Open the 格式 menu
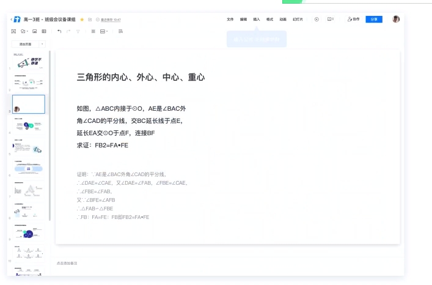The width and height of the screenshot is (432, 285). point(269,20)
